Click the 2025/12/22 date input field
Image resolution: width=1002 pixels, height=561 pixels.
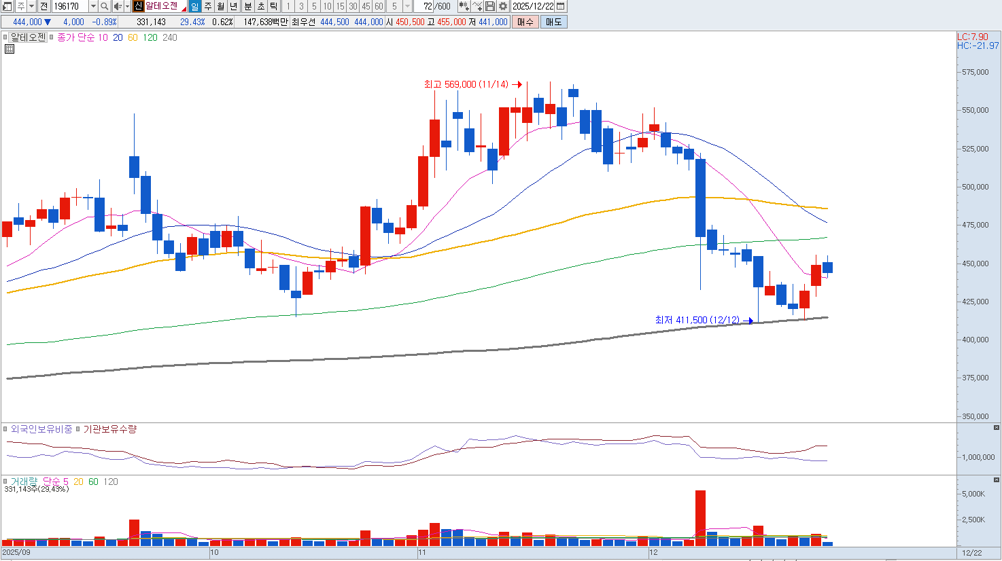coord(533,6)
